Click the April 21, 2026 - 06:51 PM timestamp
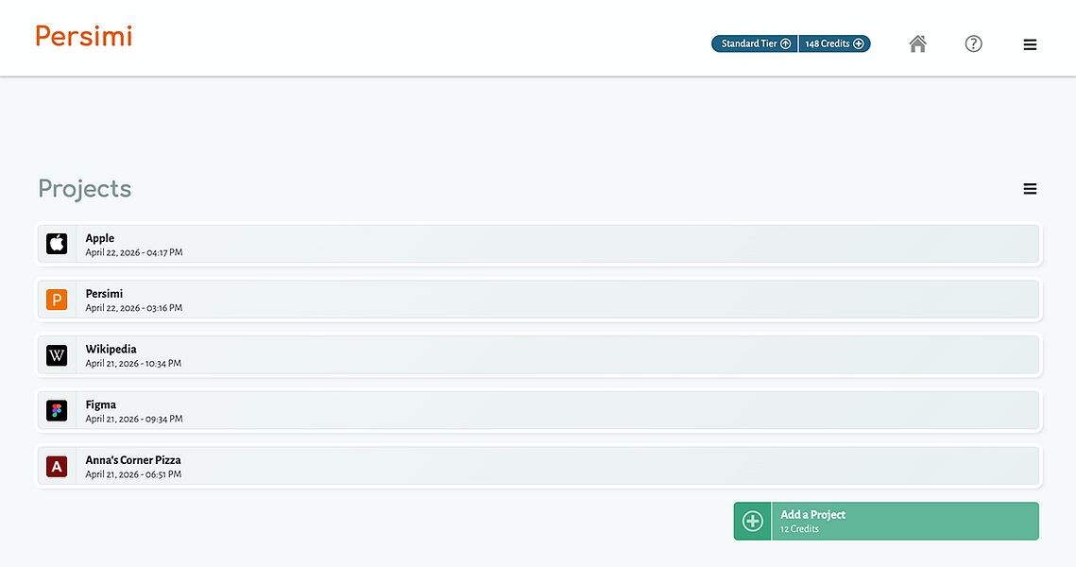Image resolution: width=1076 pixels, height=567 pixels. (133, 474)
